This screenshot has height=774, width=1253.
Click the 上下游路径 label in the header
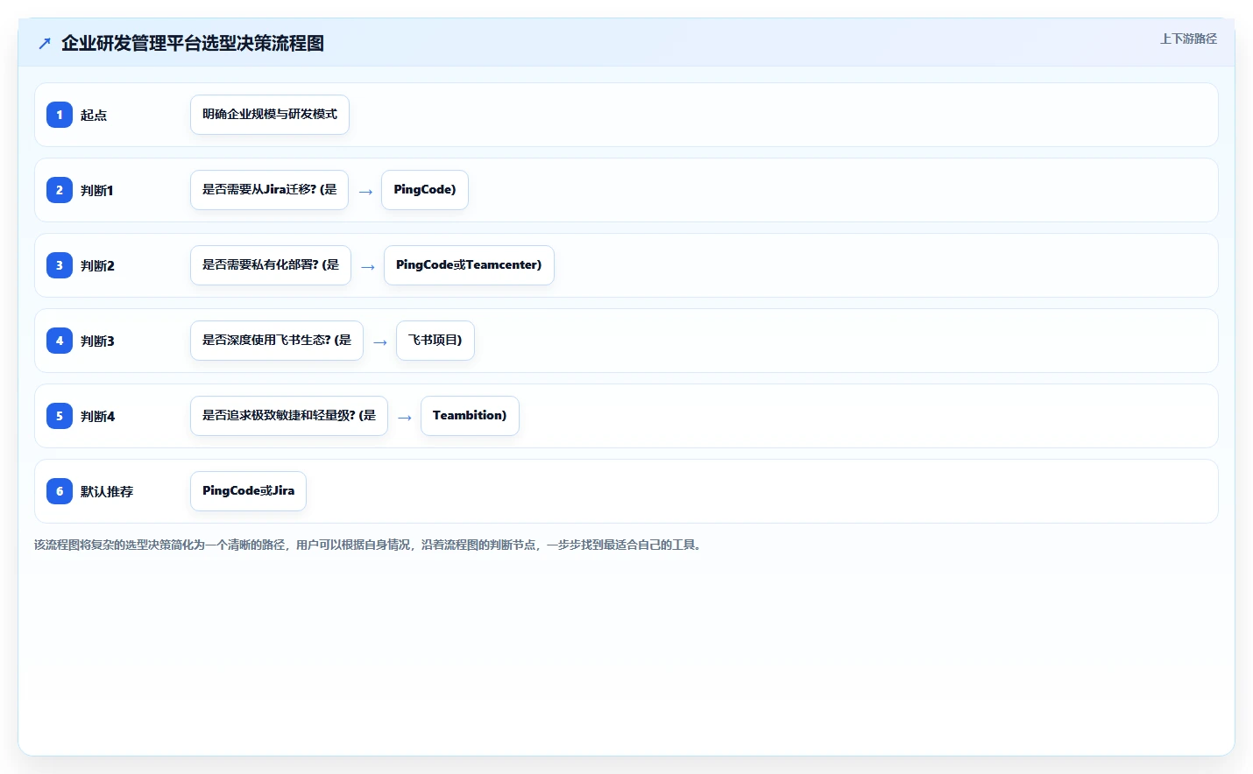pos(1188,39)
